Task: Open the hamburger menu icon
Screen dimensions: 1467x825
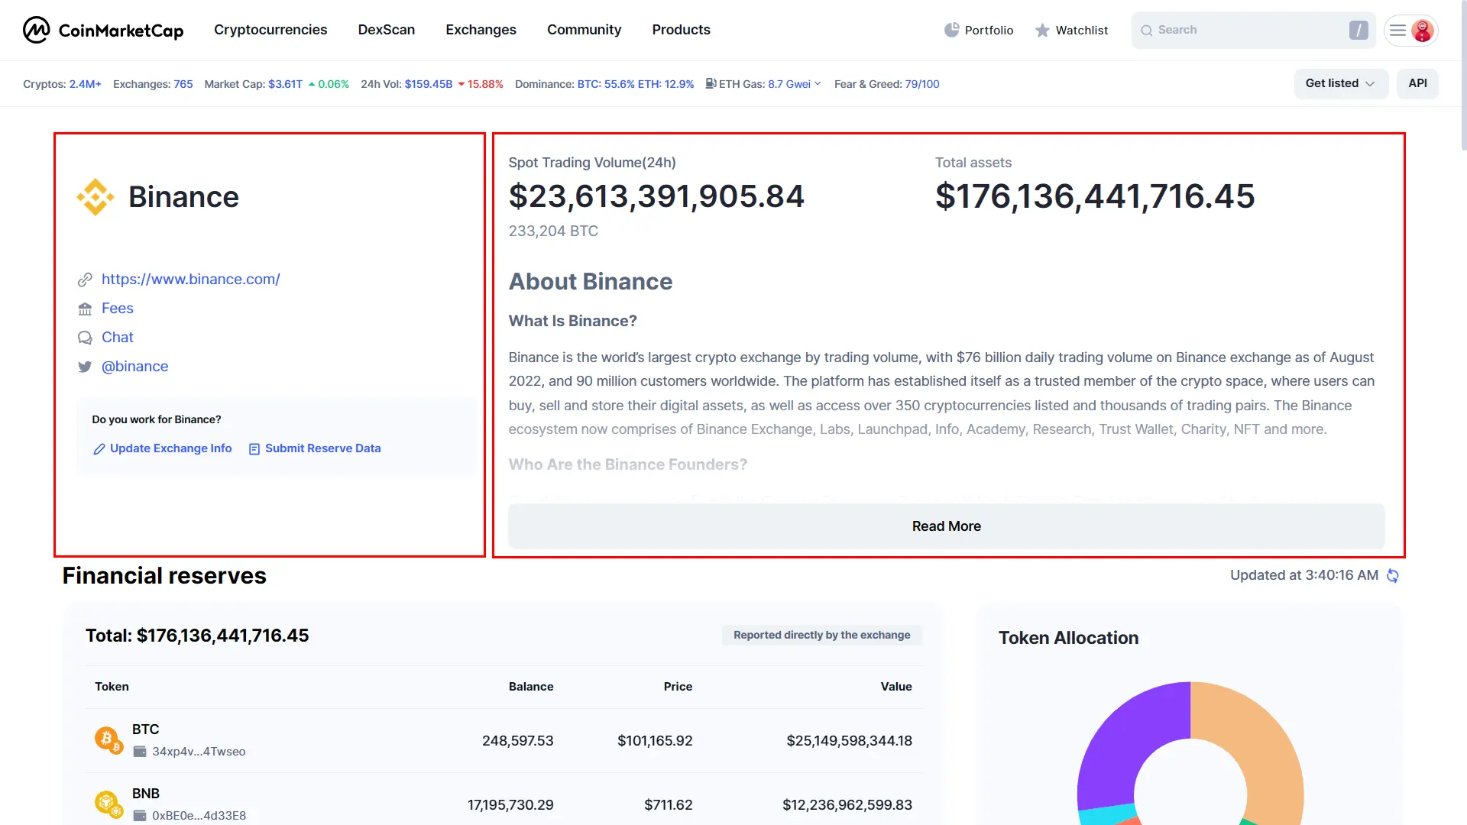Action: click(x=1397, y=31)
